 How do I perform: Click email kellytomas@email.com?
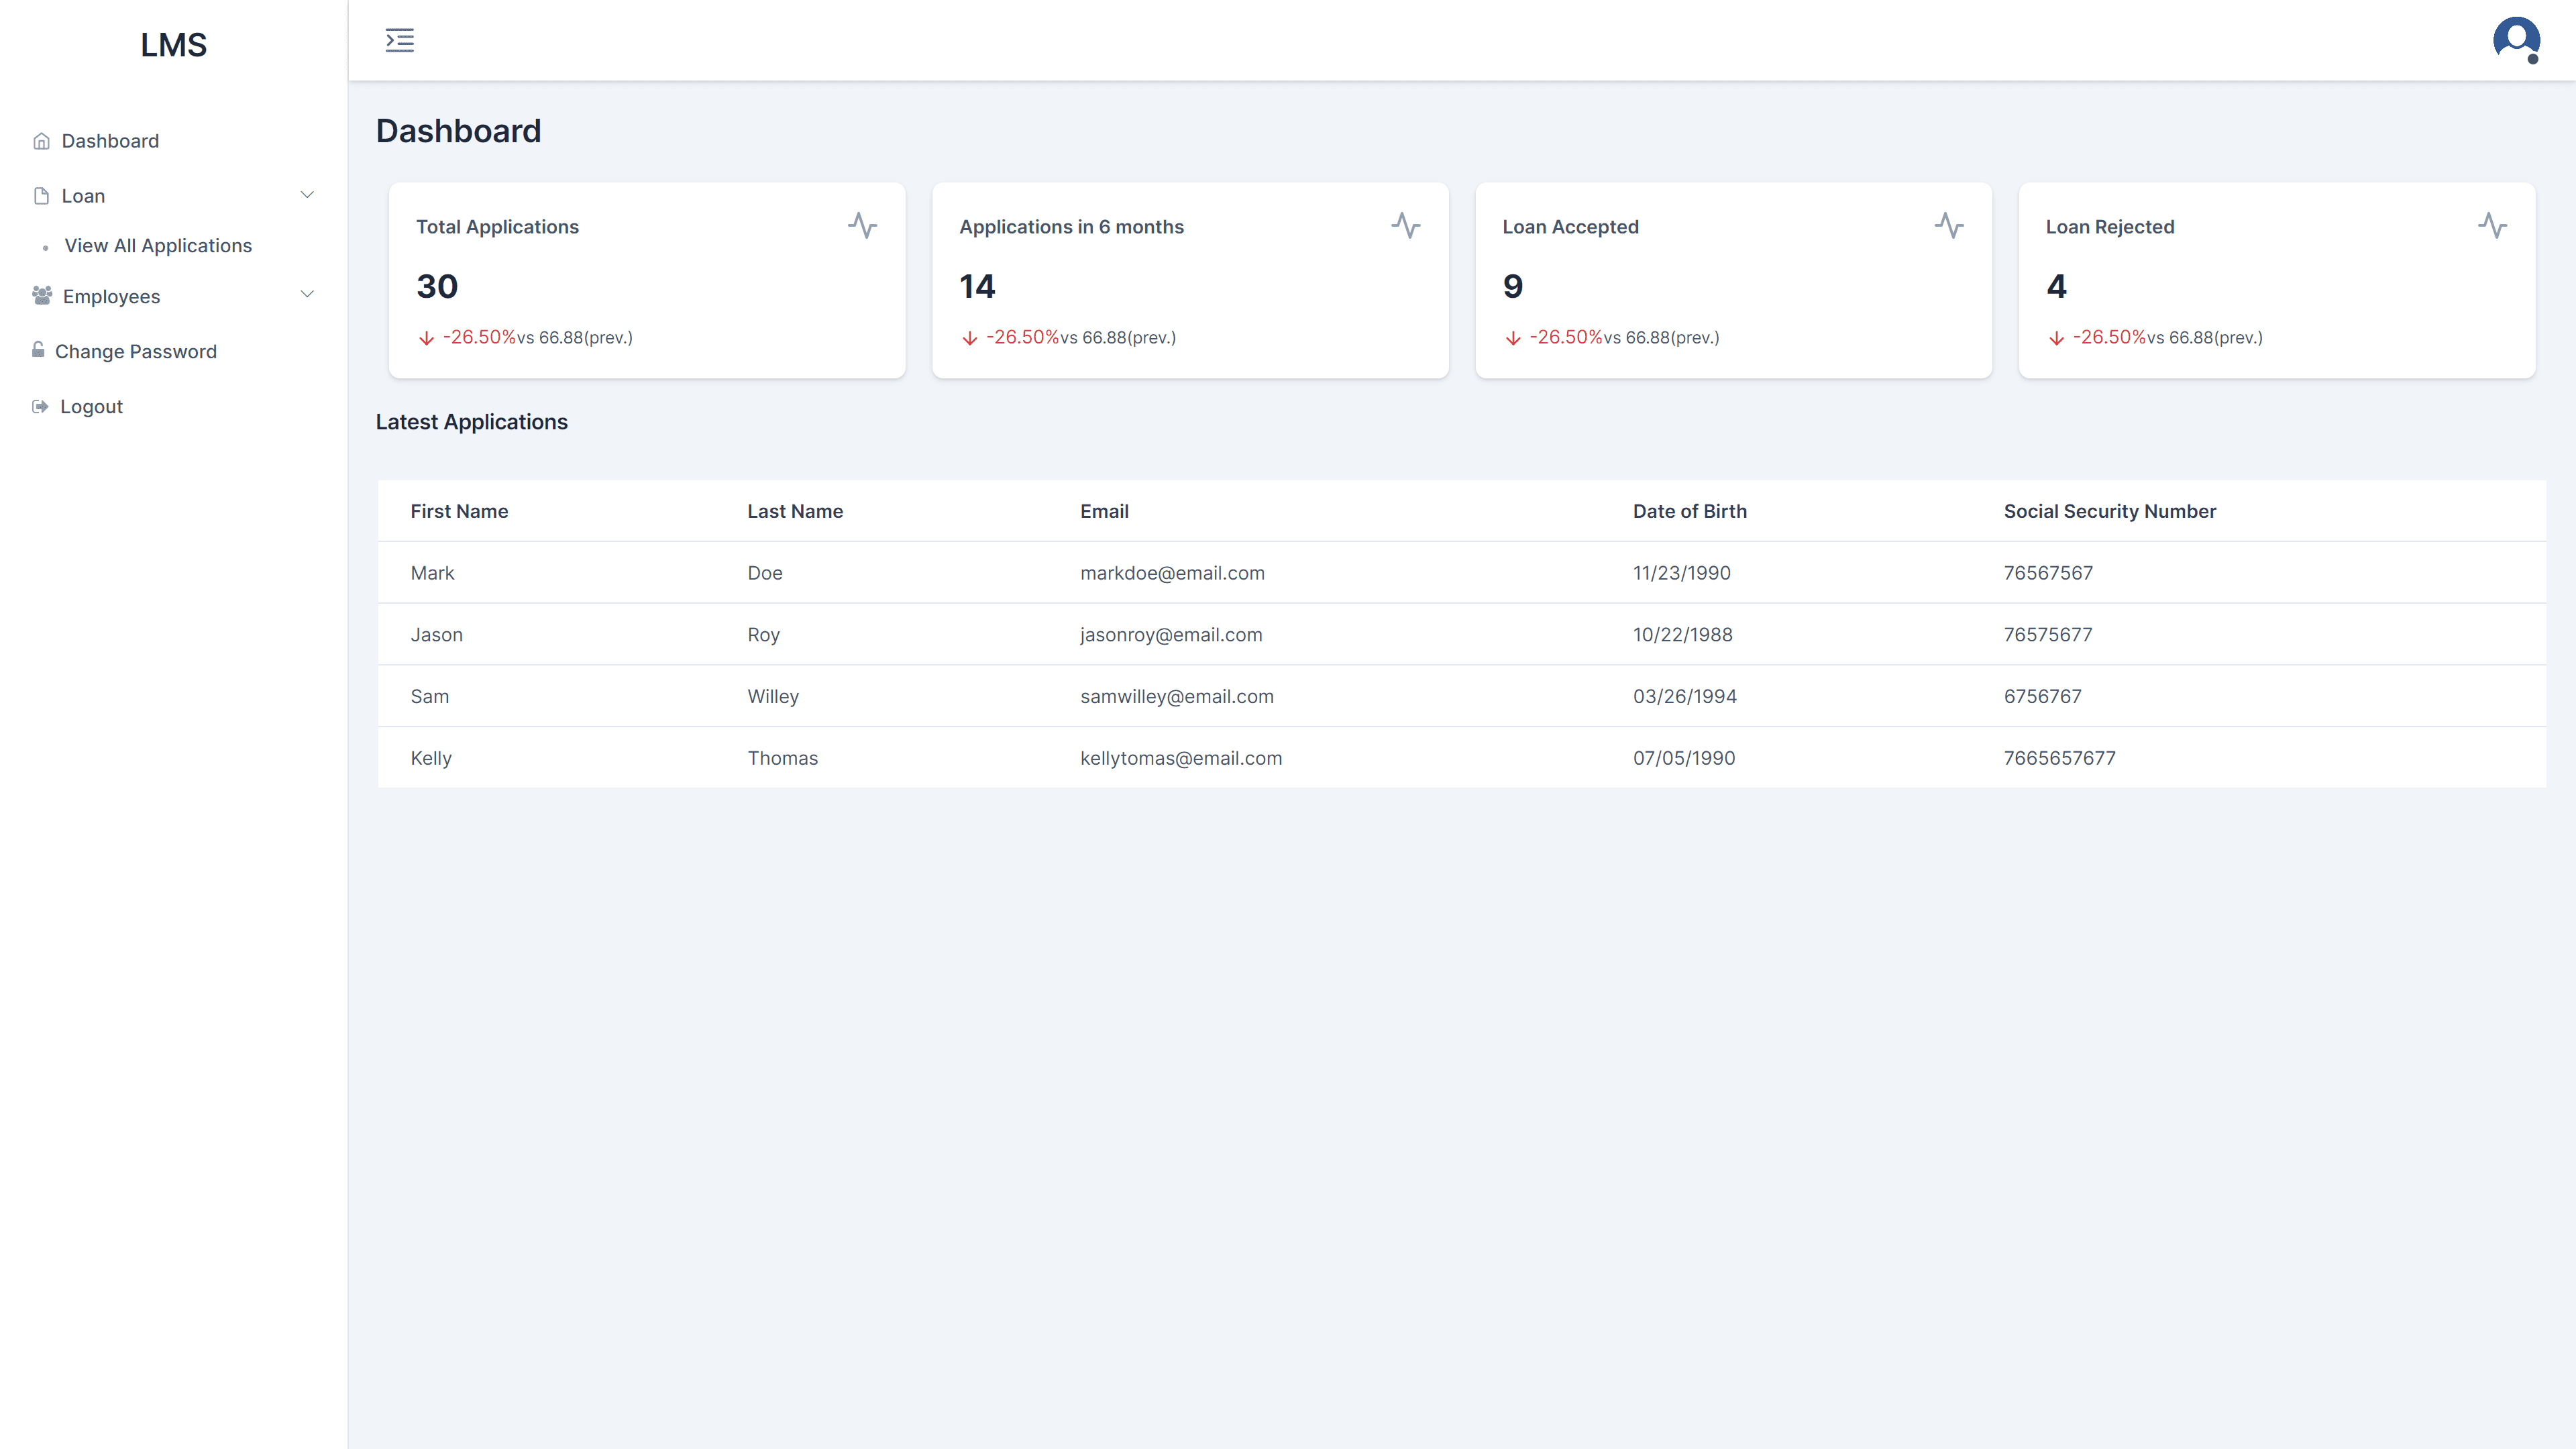(x=1181, y=759)
